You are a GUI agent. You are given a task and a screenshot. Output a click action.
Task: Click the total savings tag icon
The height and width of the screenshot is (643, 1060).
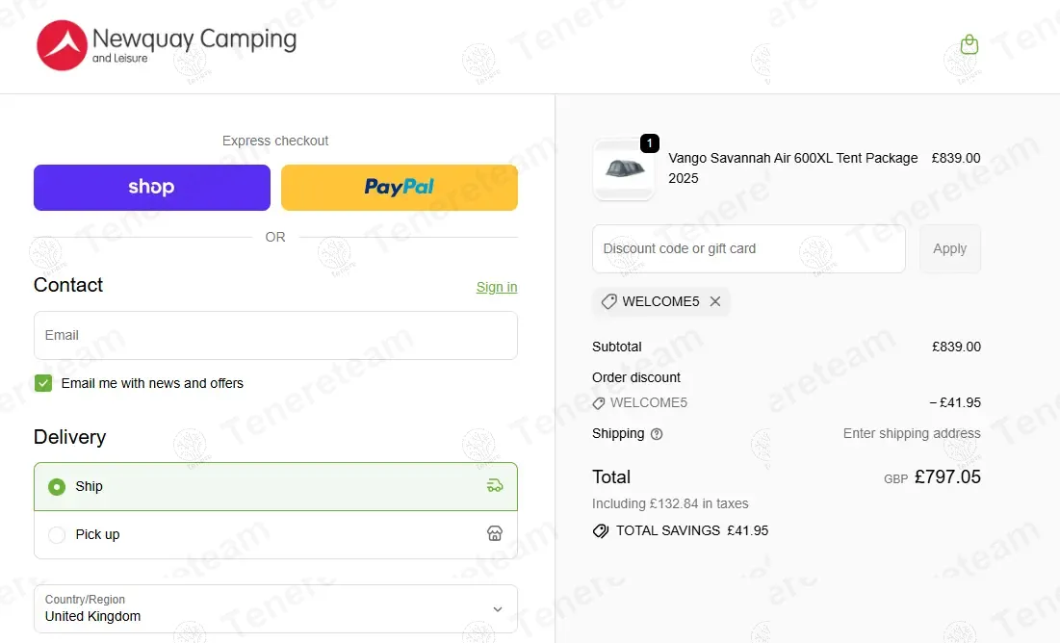(601, 530)
